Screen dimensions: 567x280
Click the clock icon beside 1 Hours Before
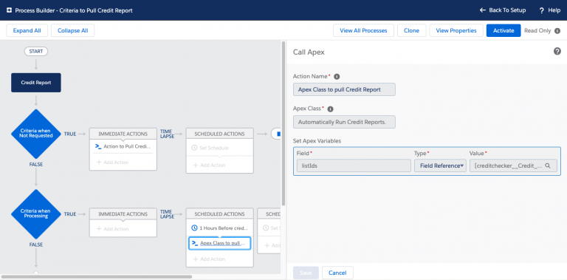pos(194,228)
